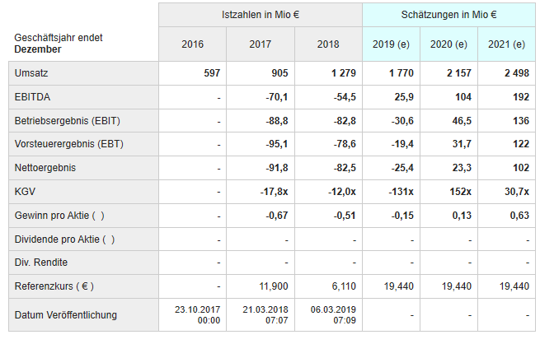Select the 2020 KGV value 152x
Screen dimensions: 540x344
click(x=460, y=192)
